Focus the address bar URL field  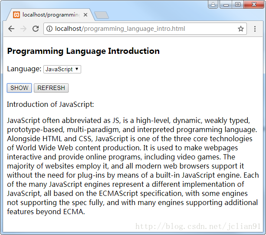pyautogui.click(x=145, y=29)
